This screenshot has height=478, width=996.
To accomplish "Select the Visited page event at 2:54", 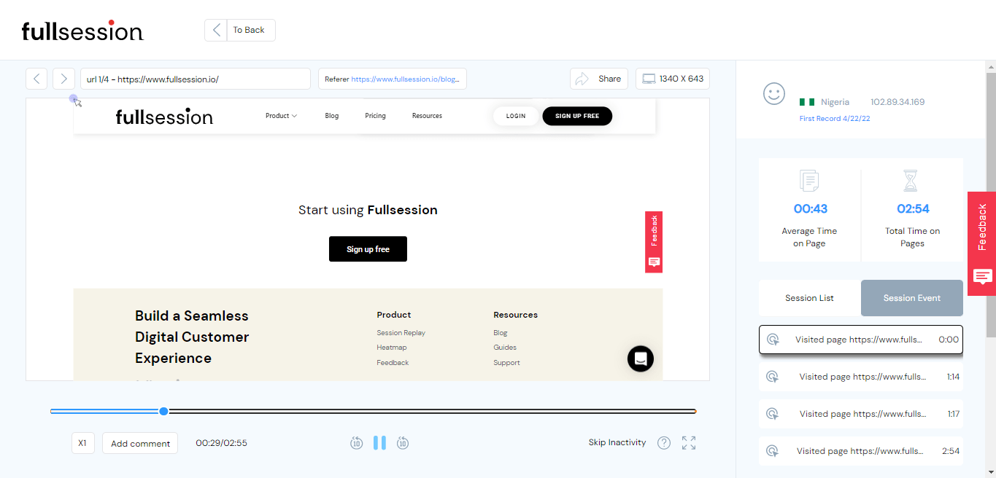I will 861,451.
